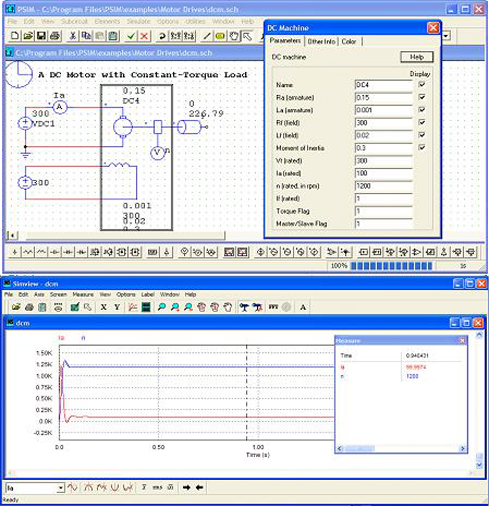The width and height of the screenshot is (489, 506).
Task: Click the Torque Flag value field
Action: (x=383, y=211)
